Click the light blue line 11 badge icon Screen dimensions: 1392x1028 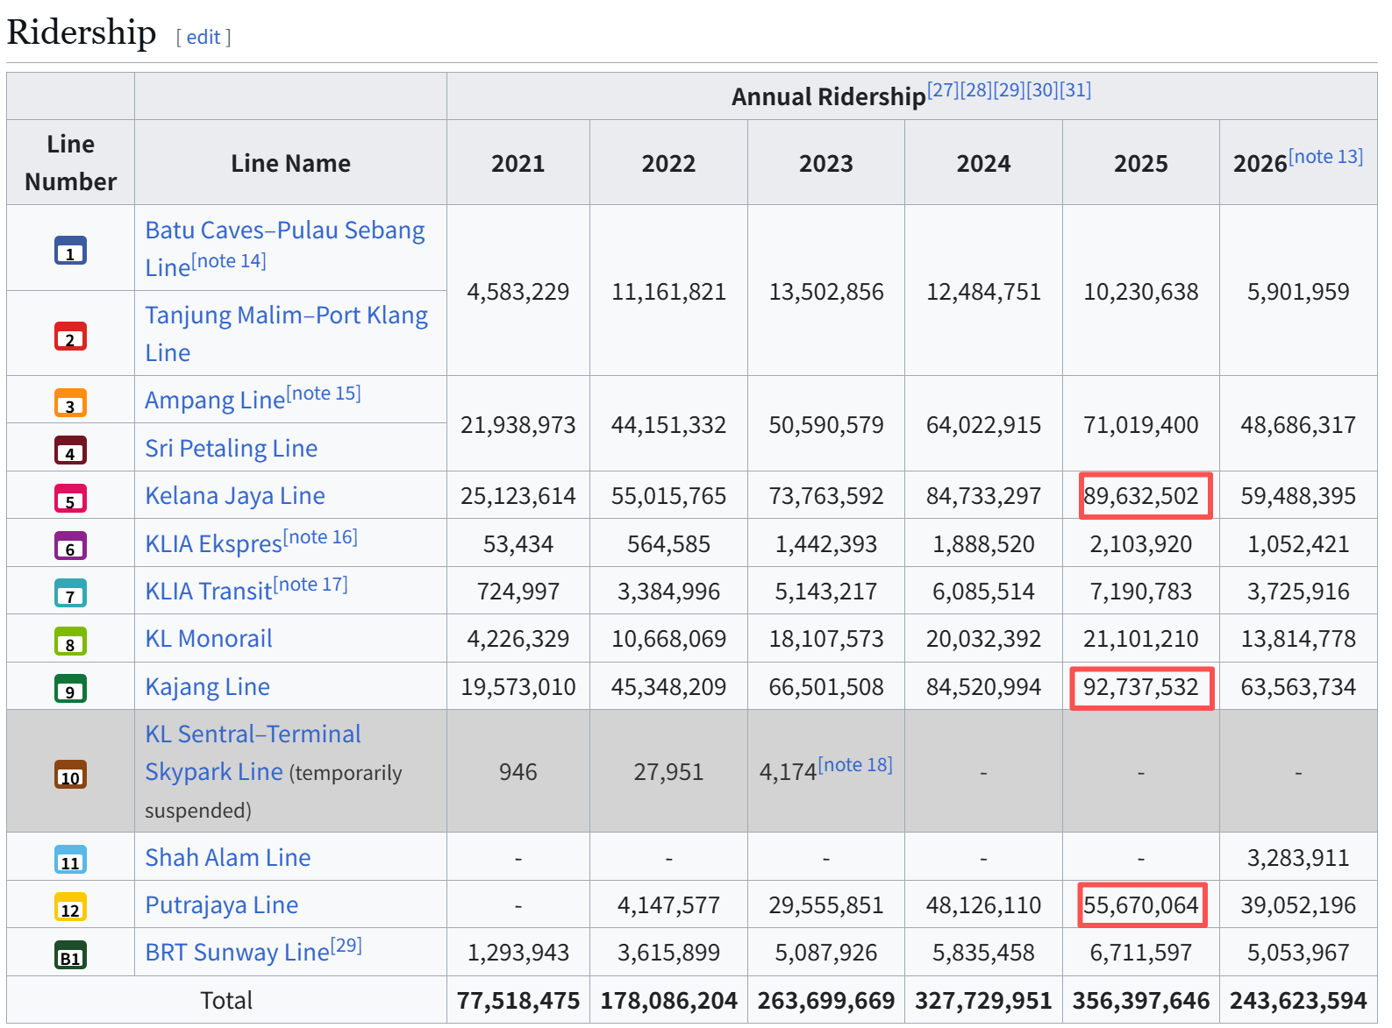(x=70, y=859)
